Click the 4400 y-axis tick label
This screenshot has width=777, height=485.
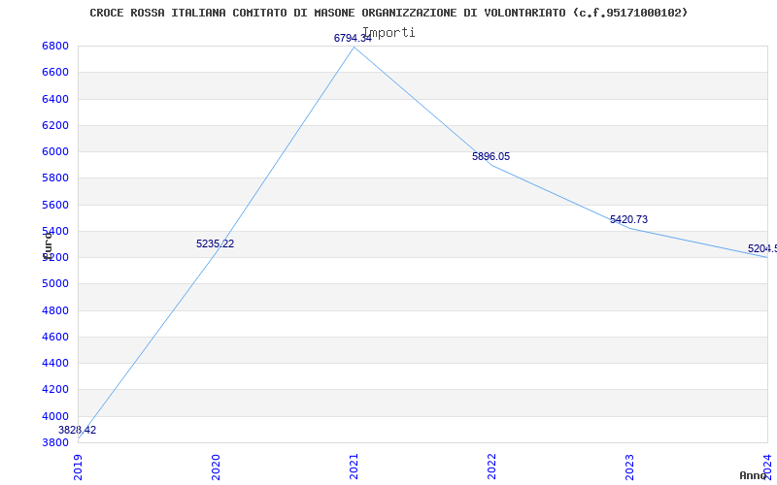click(55, 363)
